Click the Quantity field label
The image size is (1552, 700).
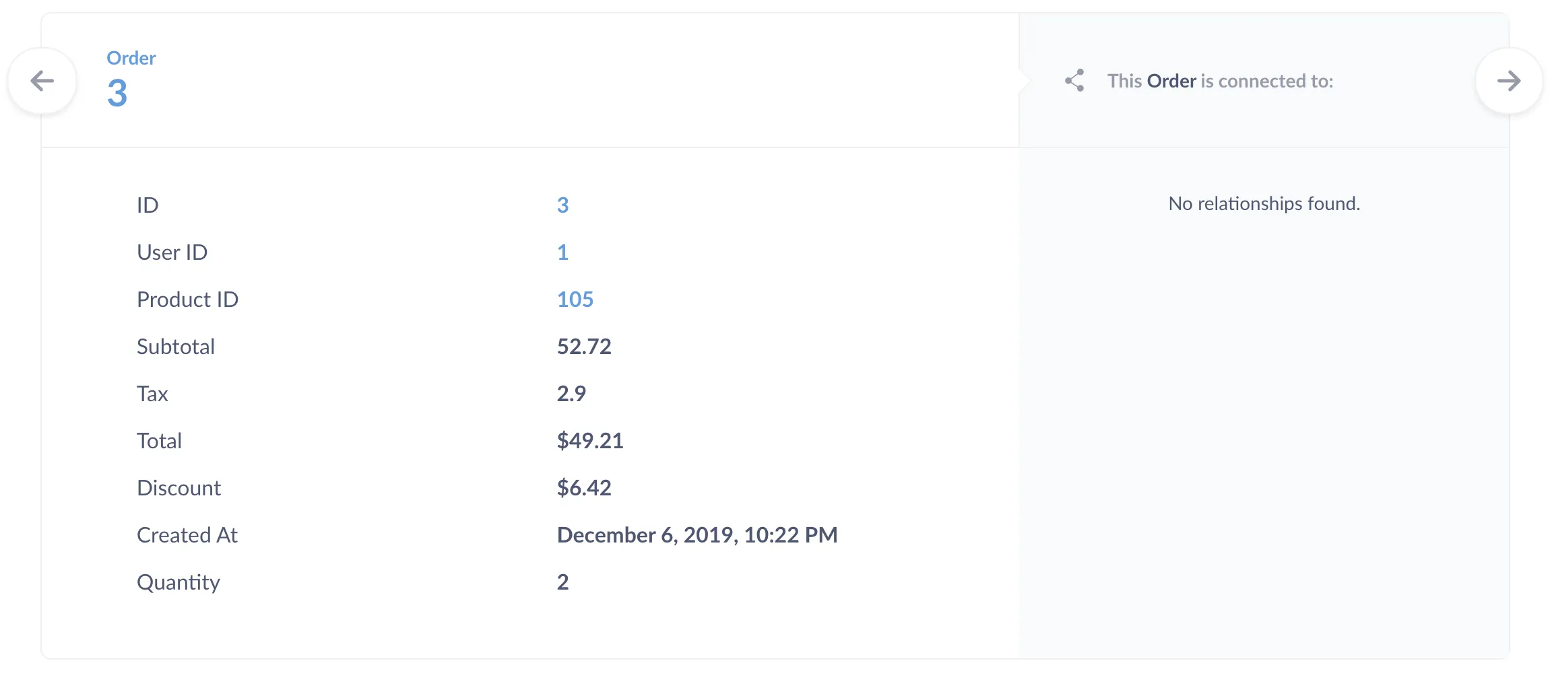[179, 582]
